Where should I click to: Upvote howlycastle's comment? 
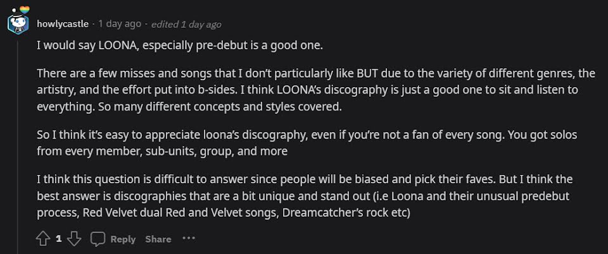coord(43,239)
